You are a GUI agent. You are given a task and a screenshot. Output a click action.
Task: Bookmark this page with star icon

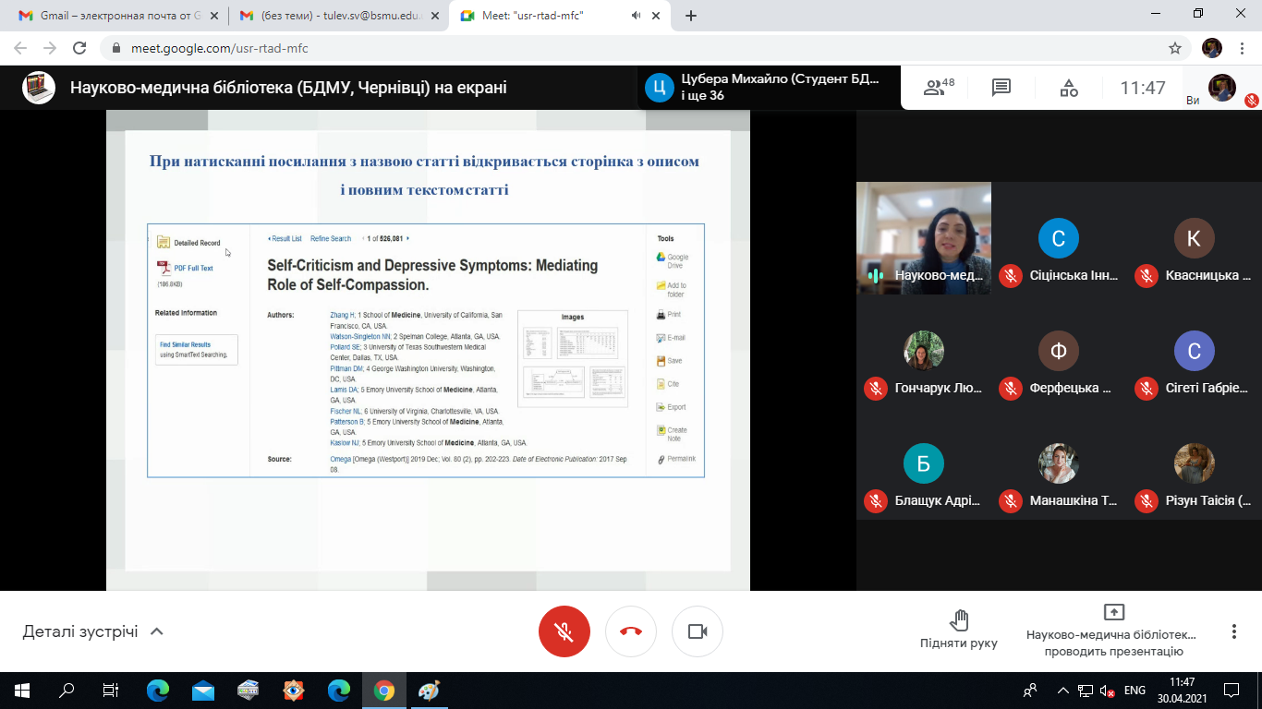click(1175, 48)
